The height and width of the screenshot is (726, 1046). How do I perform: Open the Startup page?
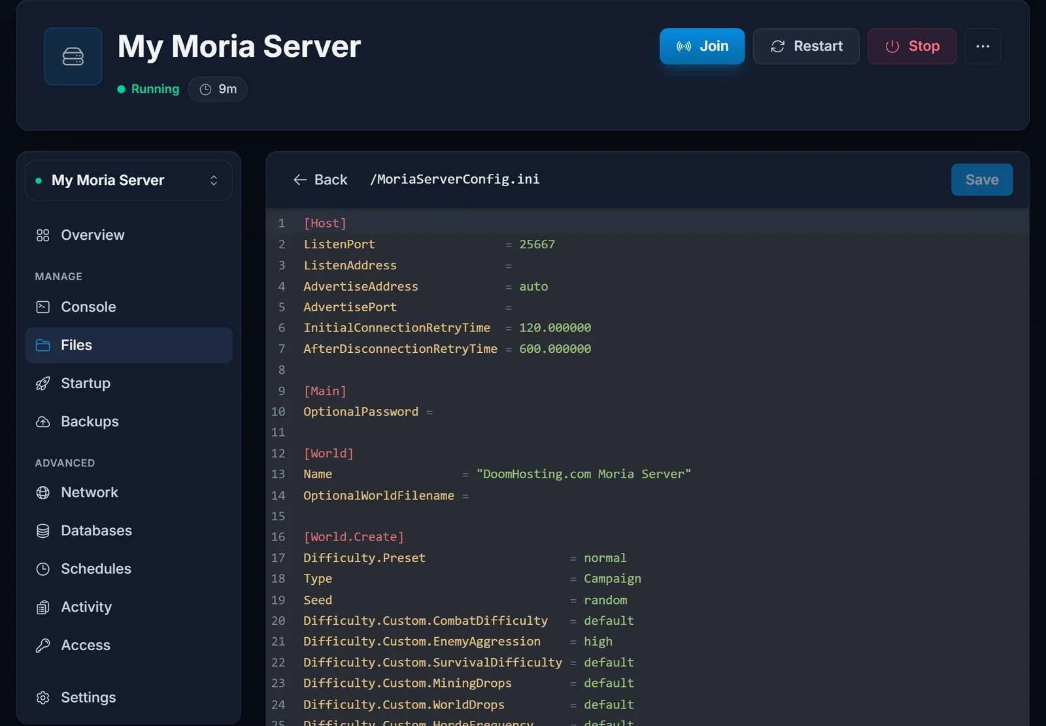[129, 384]
